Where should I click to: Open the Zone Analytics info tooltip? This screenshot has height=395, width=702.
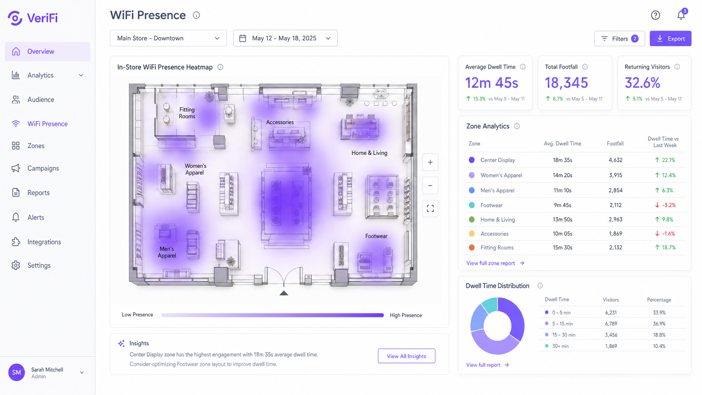pos(517,126)
